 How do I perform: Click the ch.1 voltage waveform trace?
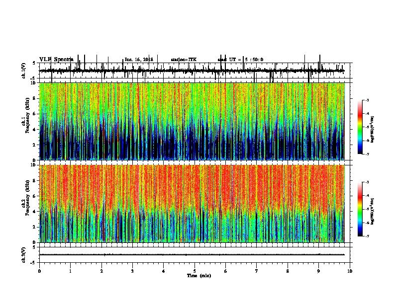[x=192, y=71]
